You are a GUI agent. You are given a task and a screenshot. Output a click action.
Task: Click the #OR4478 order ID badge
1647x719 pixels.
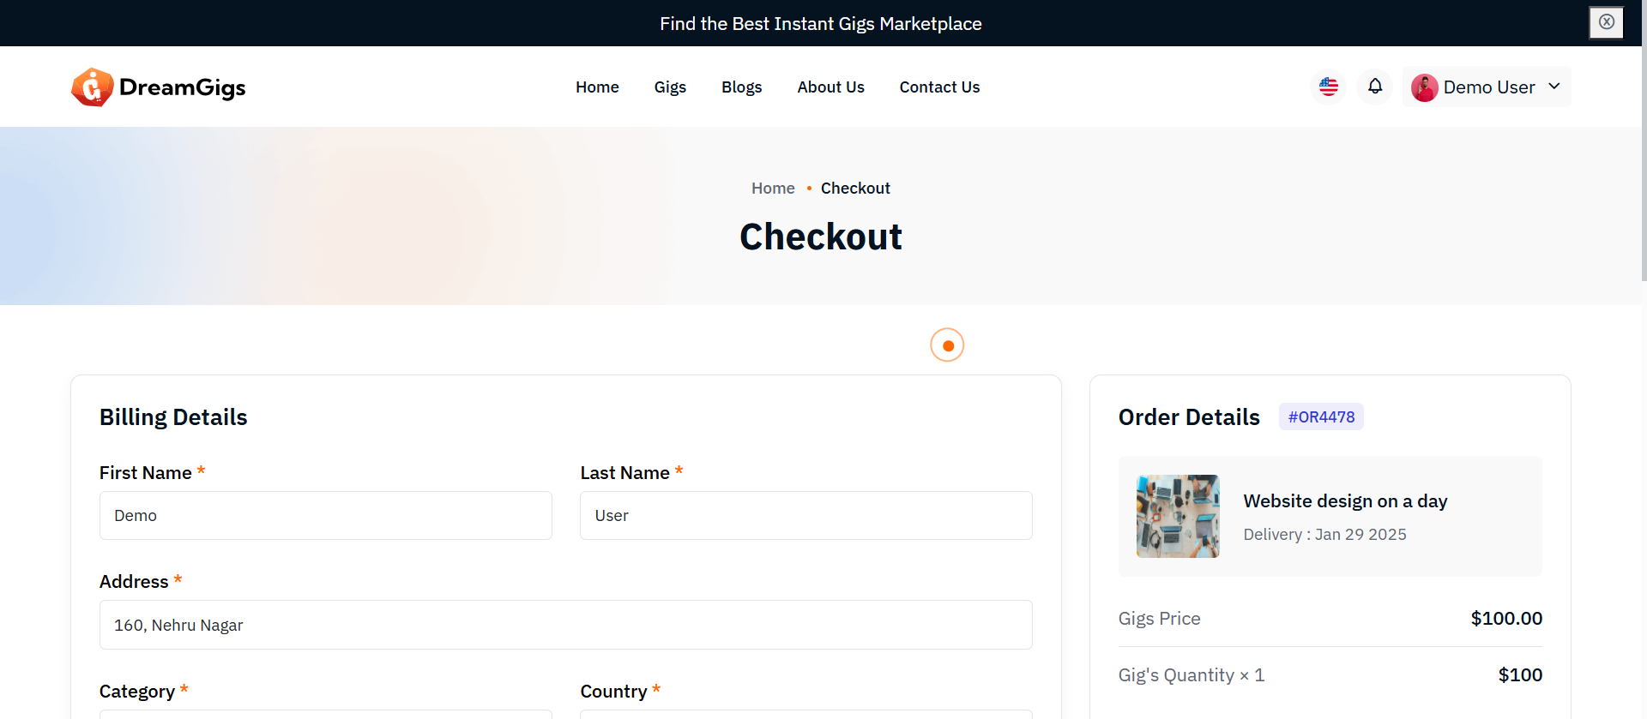(x=1321, y=417)
